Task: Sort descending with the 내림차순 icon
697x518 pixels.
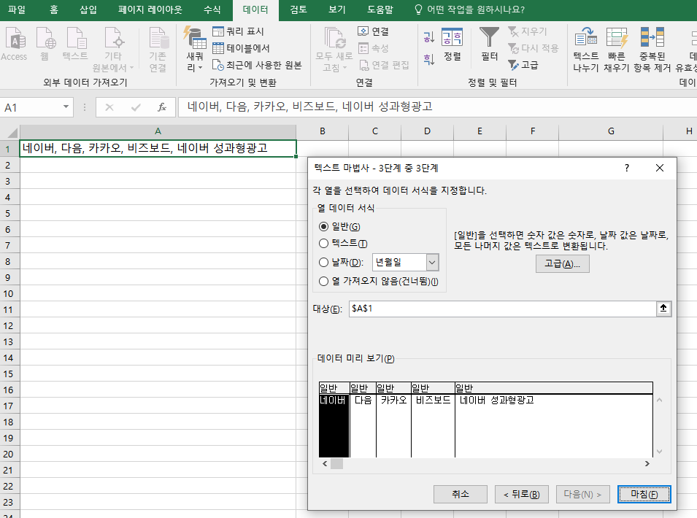Action: pos(428,59)
